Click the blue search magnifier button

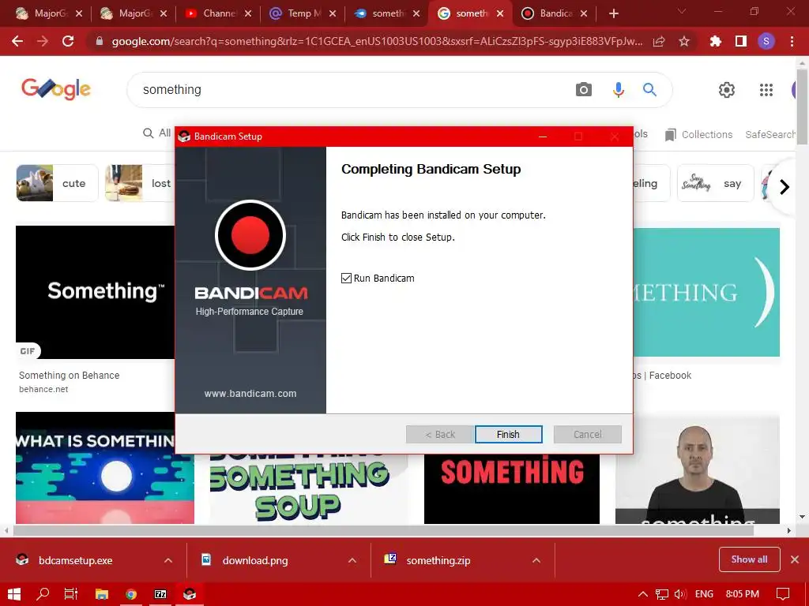[x=649, y=90]
